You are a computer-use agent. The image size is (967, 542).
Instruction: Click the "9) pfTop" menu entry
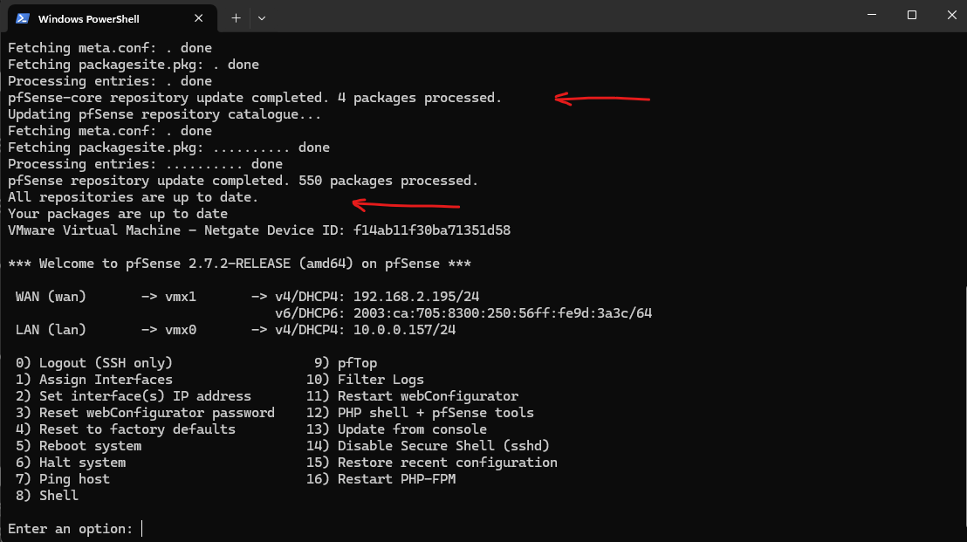(x=346, y=363)
